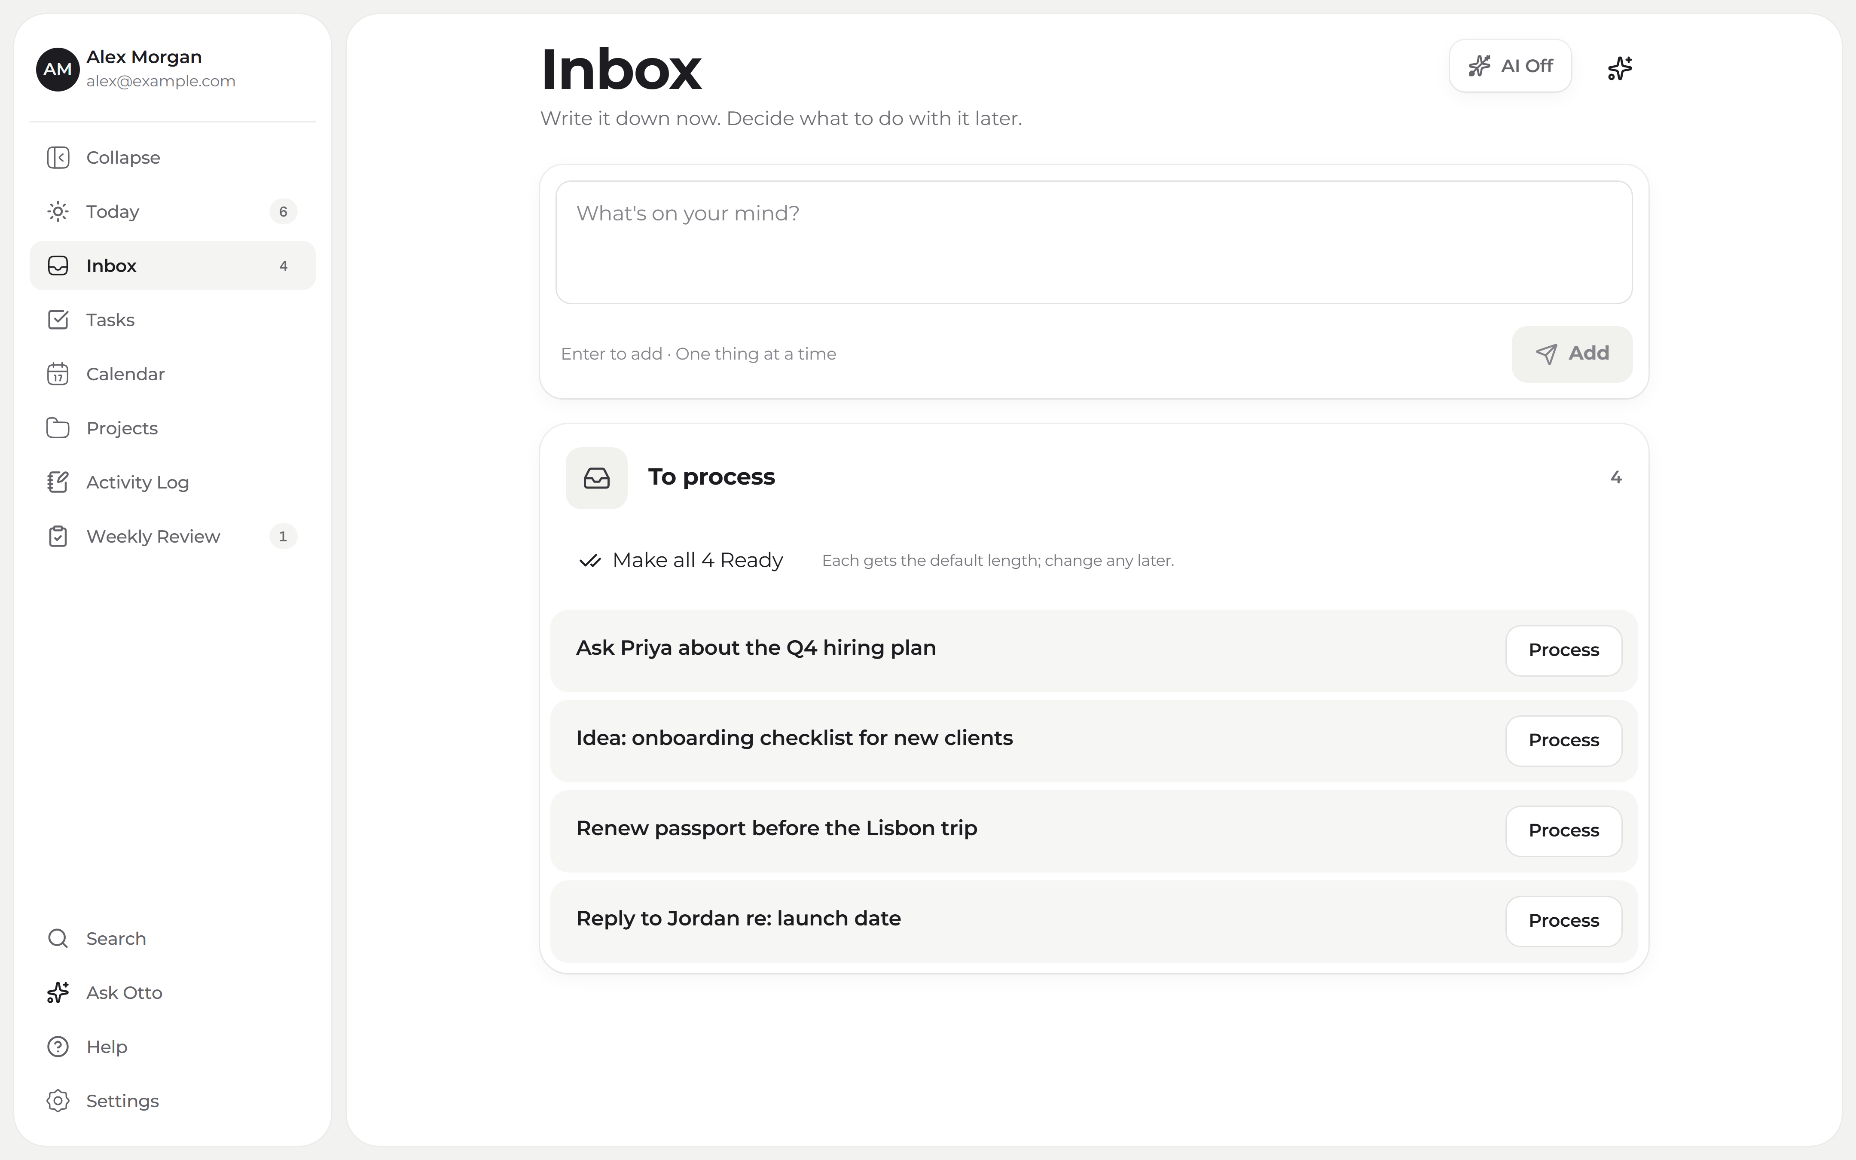
Task: Click text Ask Priya about the Q4 hiring plan
Action: 755,648
